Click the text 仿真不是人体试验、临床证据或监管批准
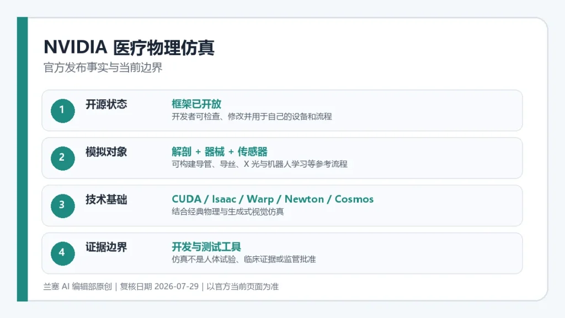 point(243,259)
